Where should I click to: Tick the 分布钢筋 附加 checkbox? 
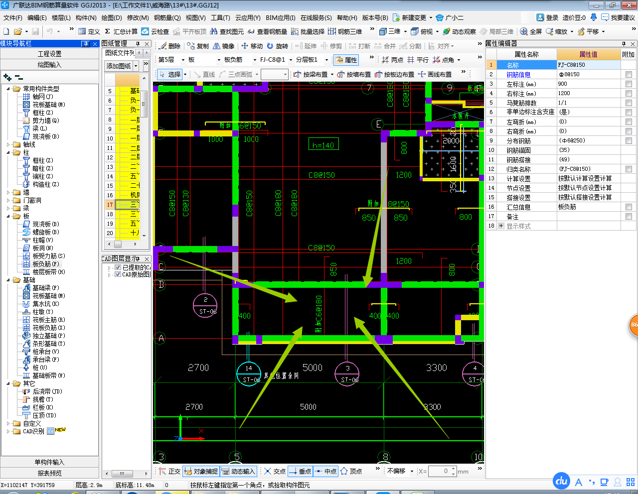pyautogui.click(x=629, y=141)
